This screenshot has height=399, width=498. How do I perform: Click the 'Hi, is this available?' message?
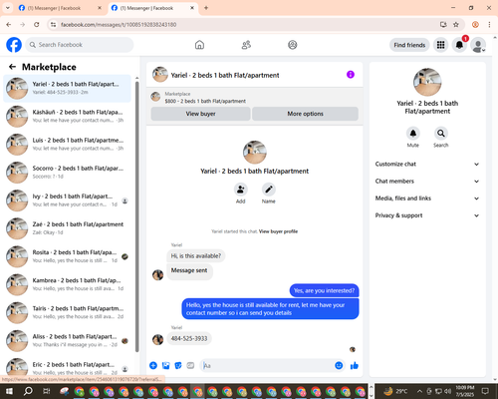pyautogui.click(x=196, y=256)
